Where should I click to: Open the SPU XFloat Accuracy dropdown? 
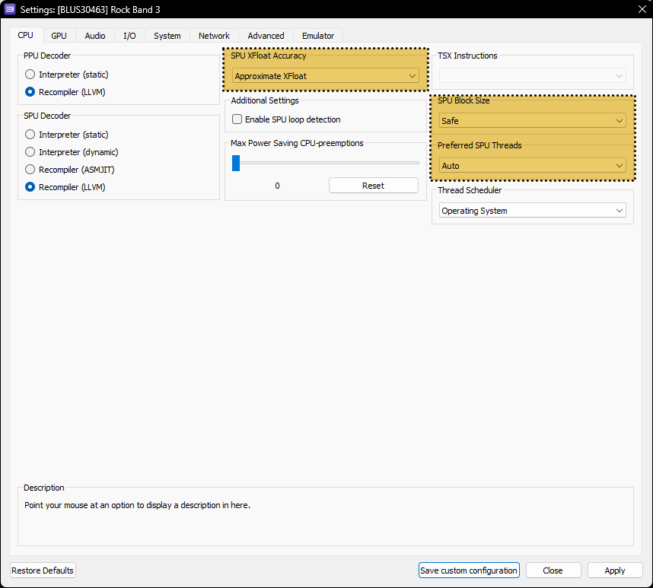pyautogui.click(x=325, y=76)
